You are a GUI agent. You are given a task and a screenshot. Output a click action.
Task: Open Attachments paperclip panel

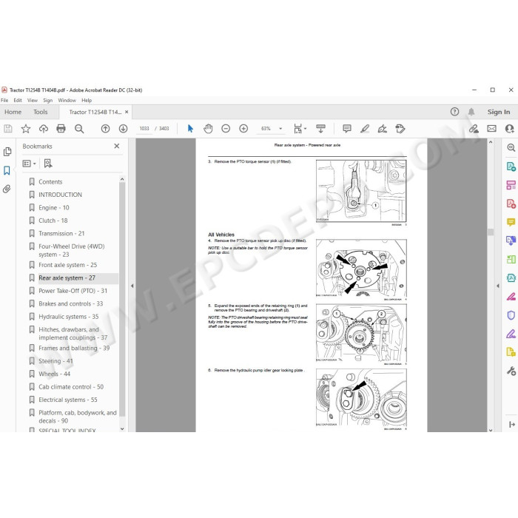click(x=7, y=189)
